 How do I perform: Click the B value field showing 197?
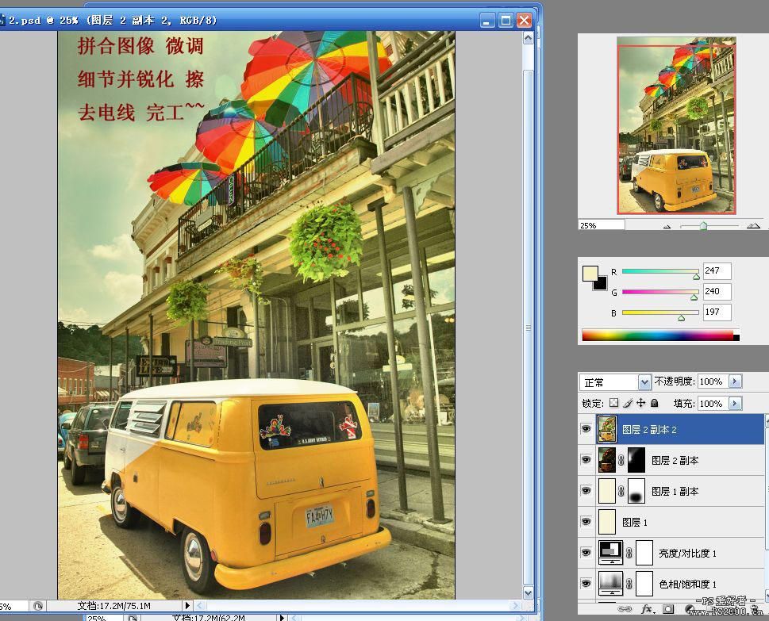[717, 312]
